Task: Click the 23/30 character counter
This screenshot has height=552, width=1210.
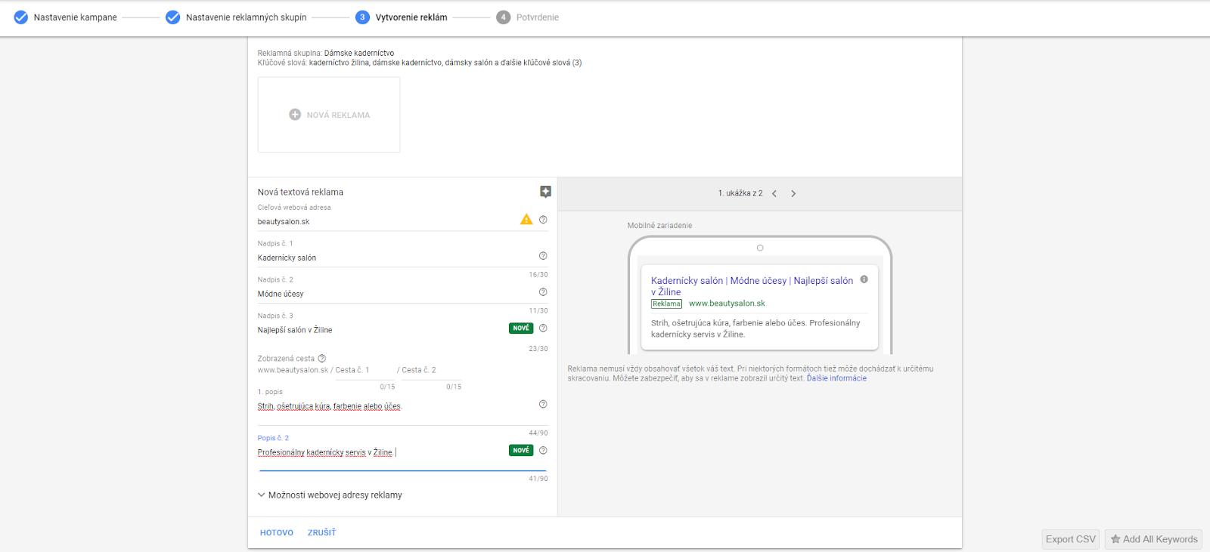Action: pos(538,349)
